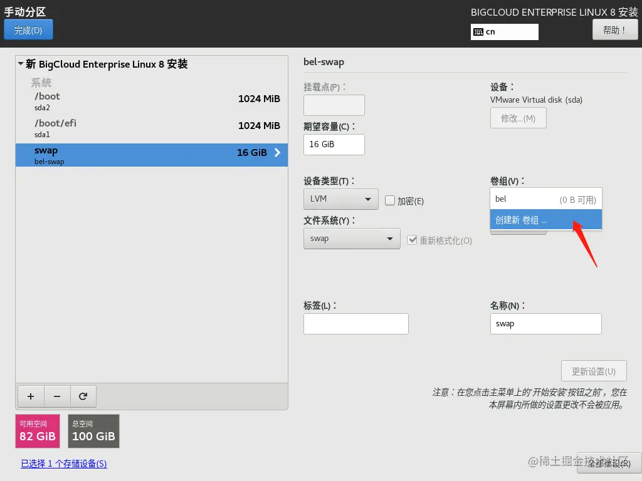Screen dimensions: 642x481
Task: Click the keyboard layout cn indicator
Action: (x=505, y=32)
